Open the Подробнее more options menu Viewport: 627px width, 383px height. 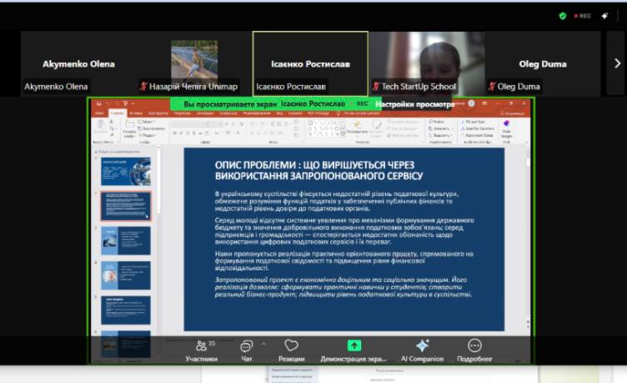tap(474, 350)
